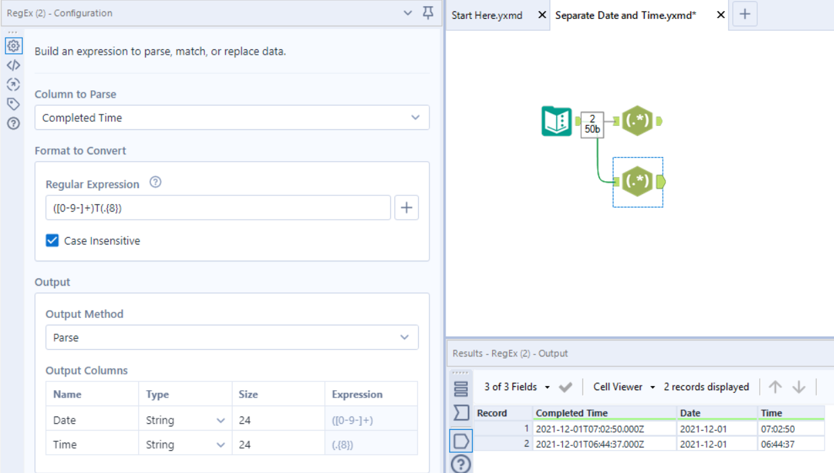834x473 pixels.
Task: Apply field selection with the checkmark toggle
Action: [566, 387]
